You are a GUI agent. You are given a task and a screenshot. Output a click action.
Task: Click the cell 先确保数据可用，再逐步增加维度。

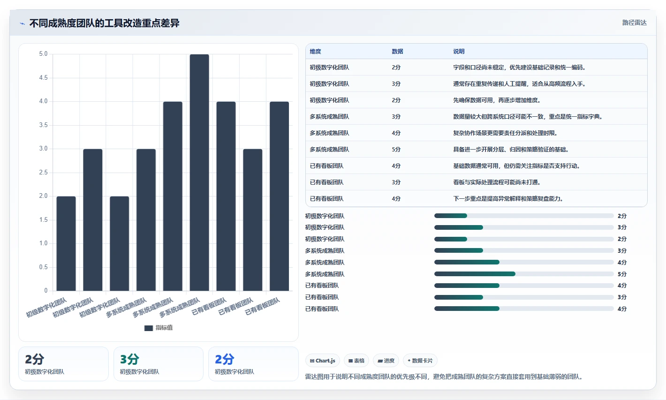pos(497,100)
